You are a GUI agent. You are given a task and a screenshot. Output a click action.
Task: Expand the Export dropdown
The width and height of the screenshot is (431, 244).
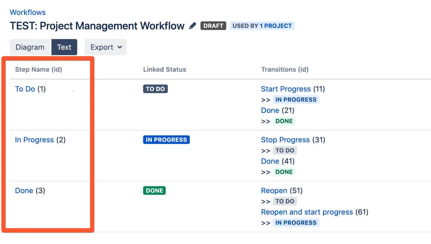(106, 47)
